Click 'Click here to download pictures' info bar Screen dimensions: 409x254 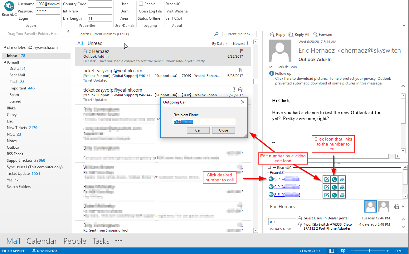coord(333,81)
